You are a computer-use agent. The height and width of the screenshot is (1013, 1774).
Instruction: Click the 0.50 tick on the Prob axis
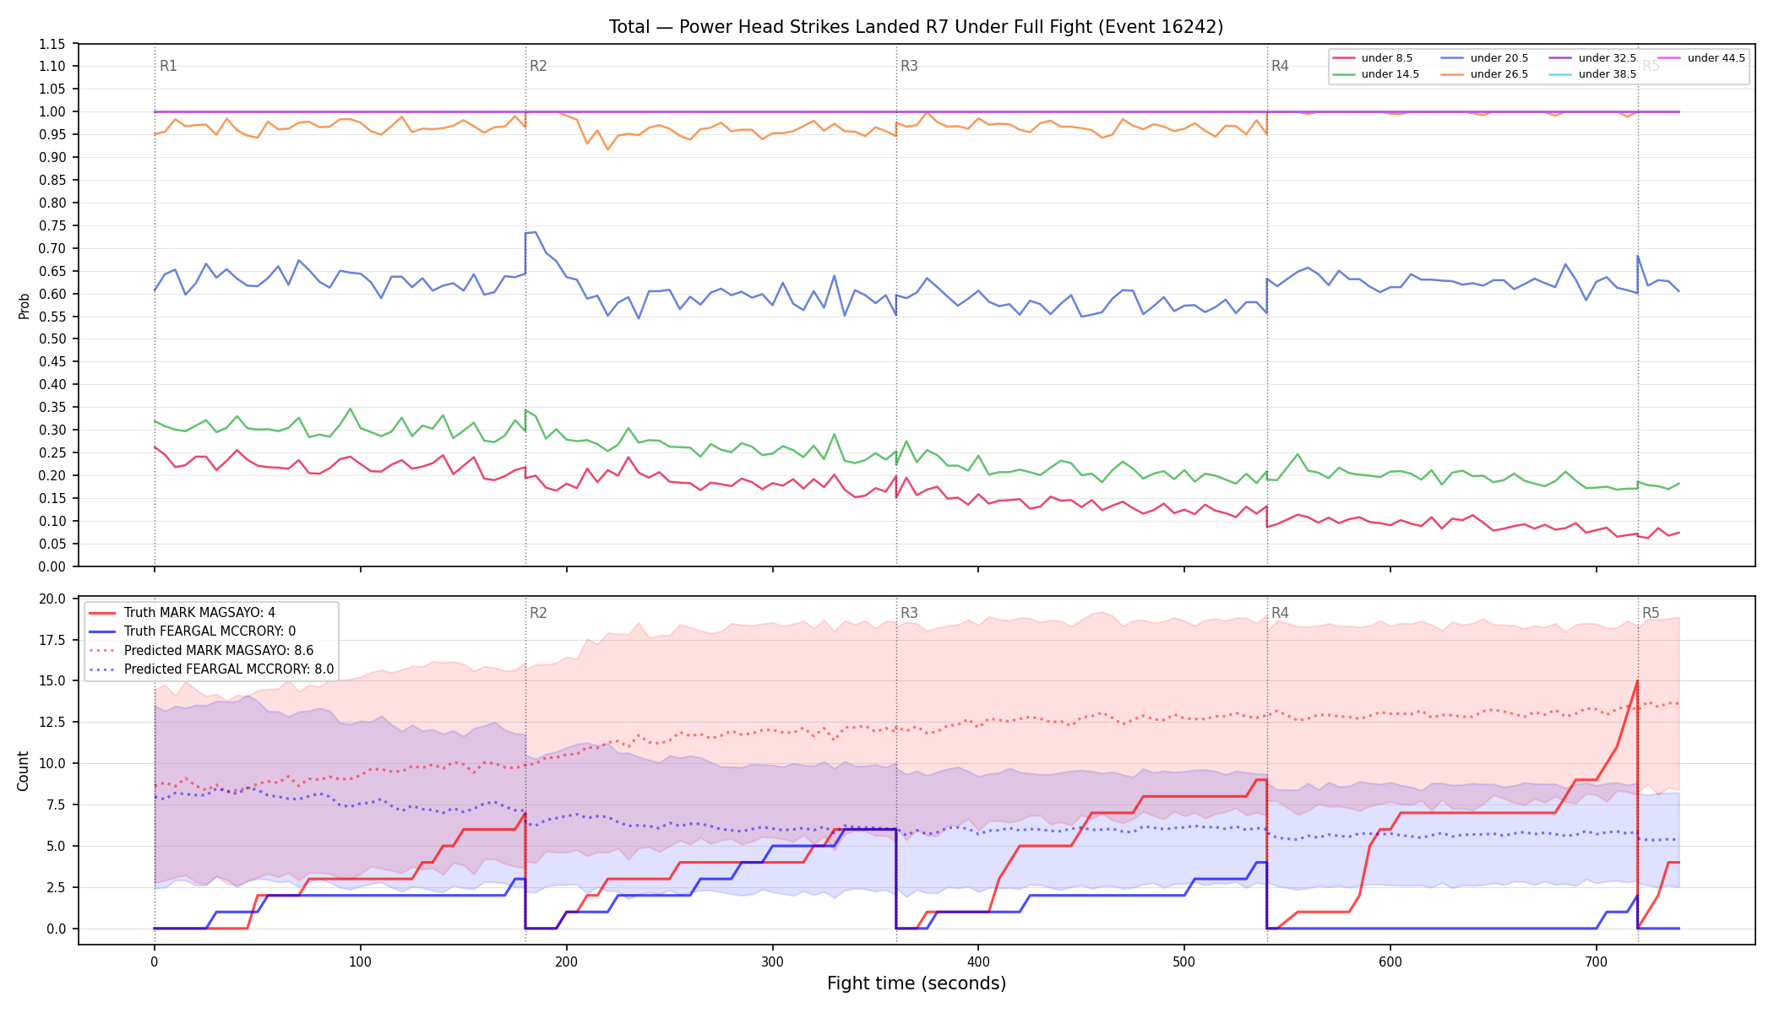[x=52, y=339]
